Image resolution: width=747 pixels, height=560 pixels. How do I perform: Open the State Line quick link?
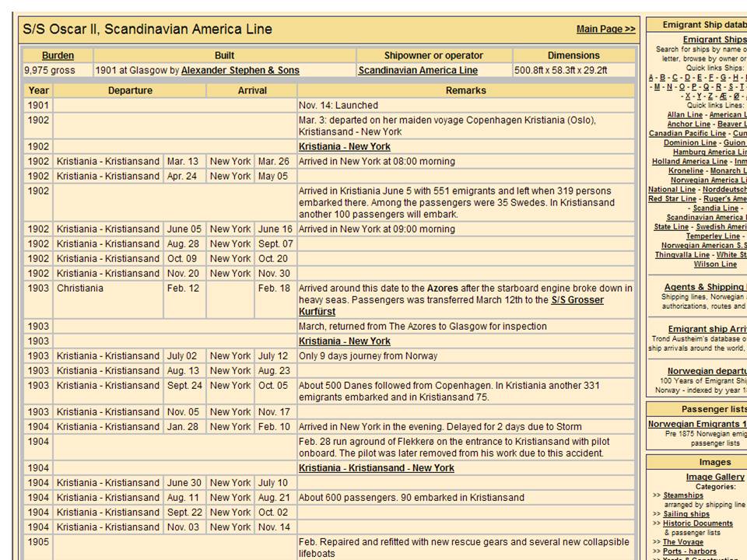click(x=672, y=226)
